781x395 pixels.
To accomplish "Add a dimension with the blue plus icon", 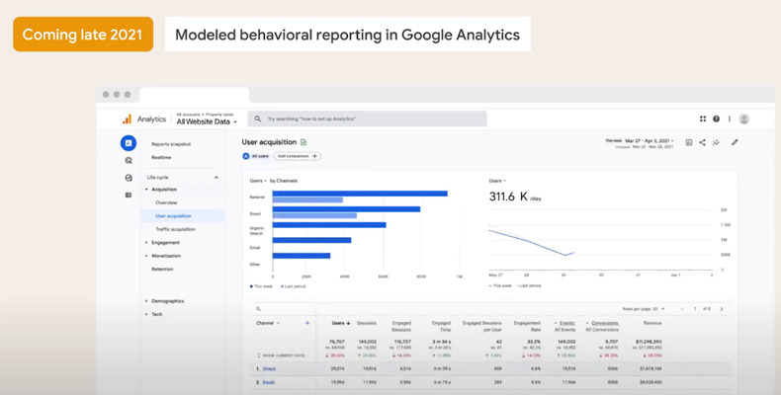I will coord(307,323).
